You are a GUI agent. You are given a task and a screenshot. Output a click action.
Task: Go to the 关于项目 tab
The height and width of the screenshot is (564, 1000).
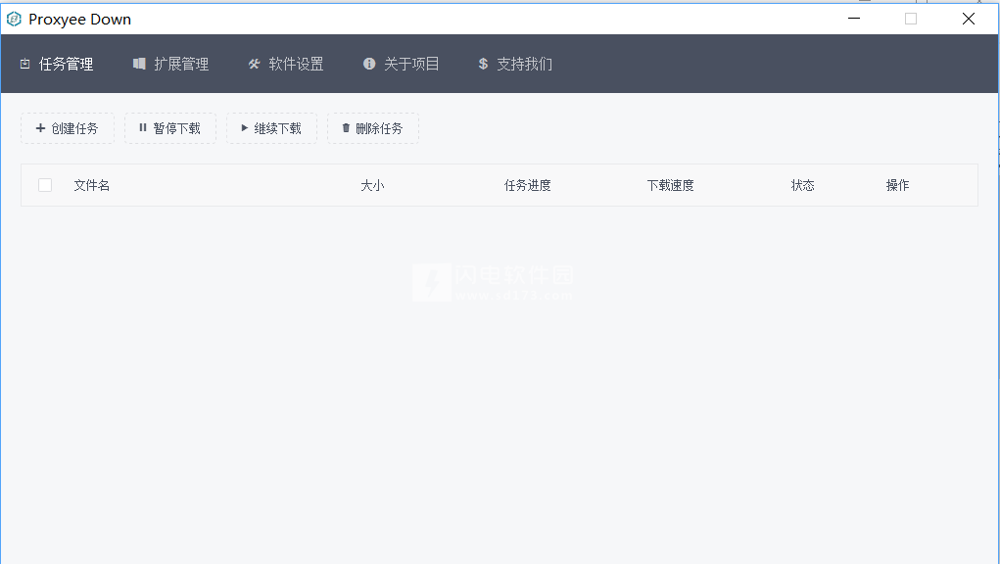pyautogui.click(x=411, y=64)
